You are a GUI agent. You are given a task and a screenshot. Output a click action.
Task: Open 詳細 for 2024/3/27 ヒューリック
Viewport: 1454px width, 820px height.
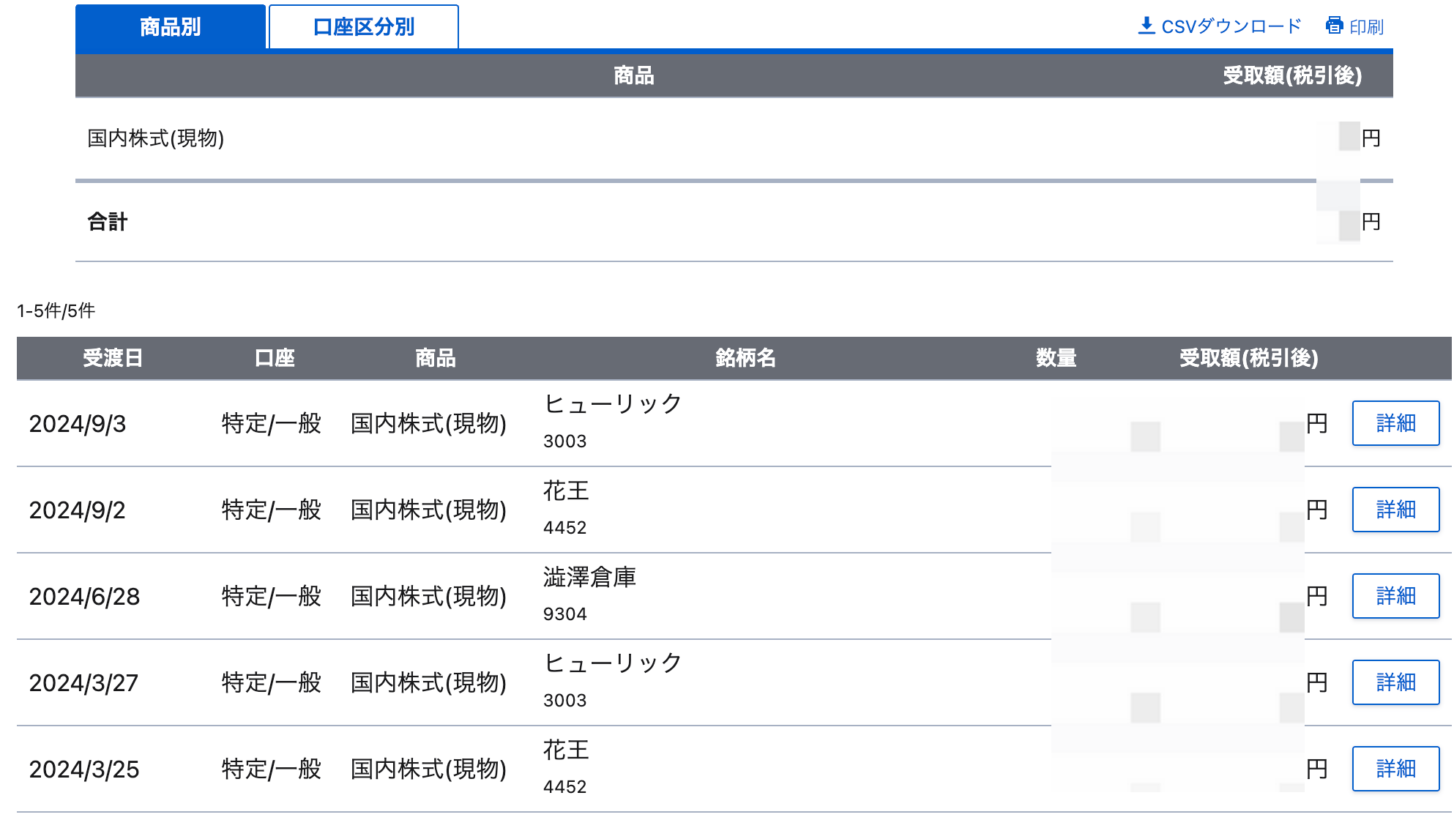coord(1395,682)
